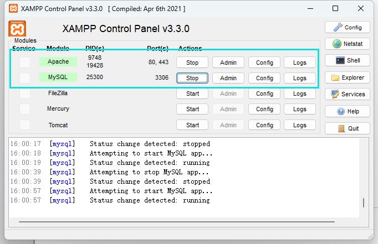The width and height of the screenshot is (378, 244).
Task: Click the Apache ports 80, 443
Action: coord(159,62)
